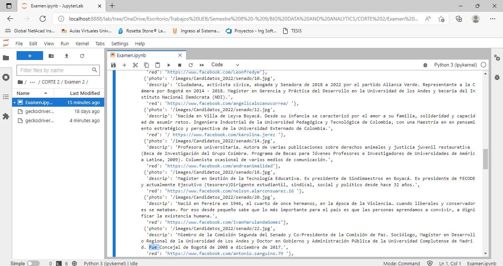
Task: Open the running terminals and kernels panel
Action: point(6,77)
